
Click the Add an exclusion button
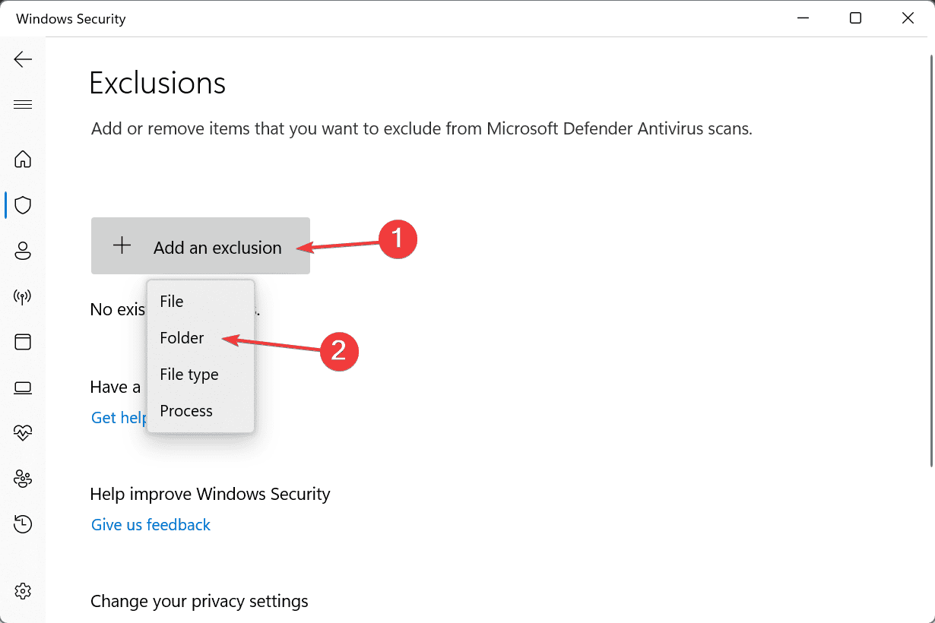click(x=201, y=246)
